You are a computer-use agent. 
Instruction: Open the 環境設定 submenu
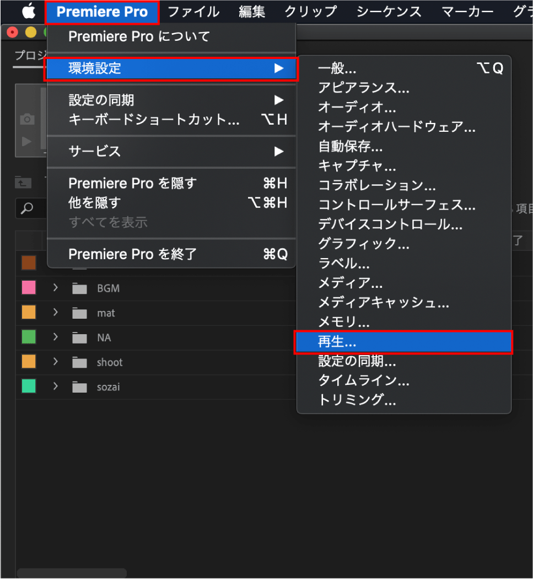(171, 68)
